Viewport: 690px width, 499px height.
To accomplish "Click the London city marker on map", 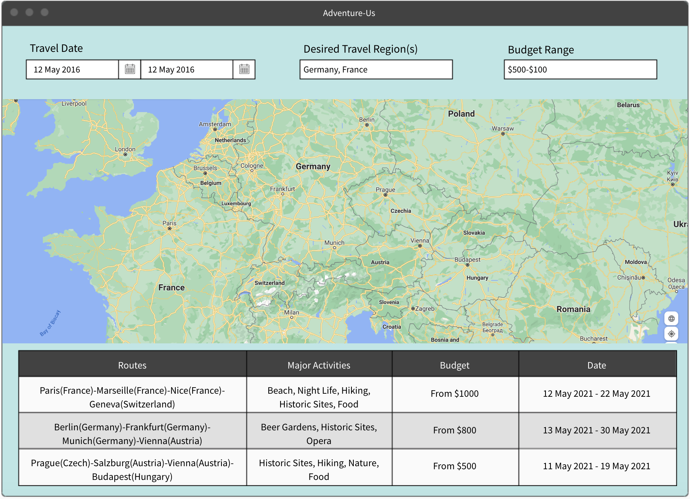I will 125,155.
